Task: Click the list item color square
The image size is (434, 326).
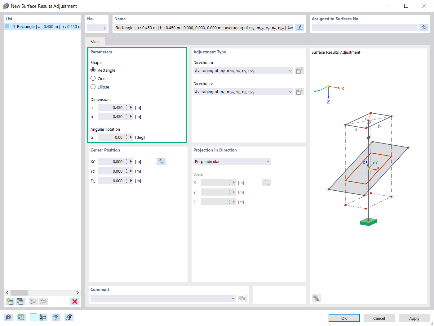Action: click(x=7, y=26)
